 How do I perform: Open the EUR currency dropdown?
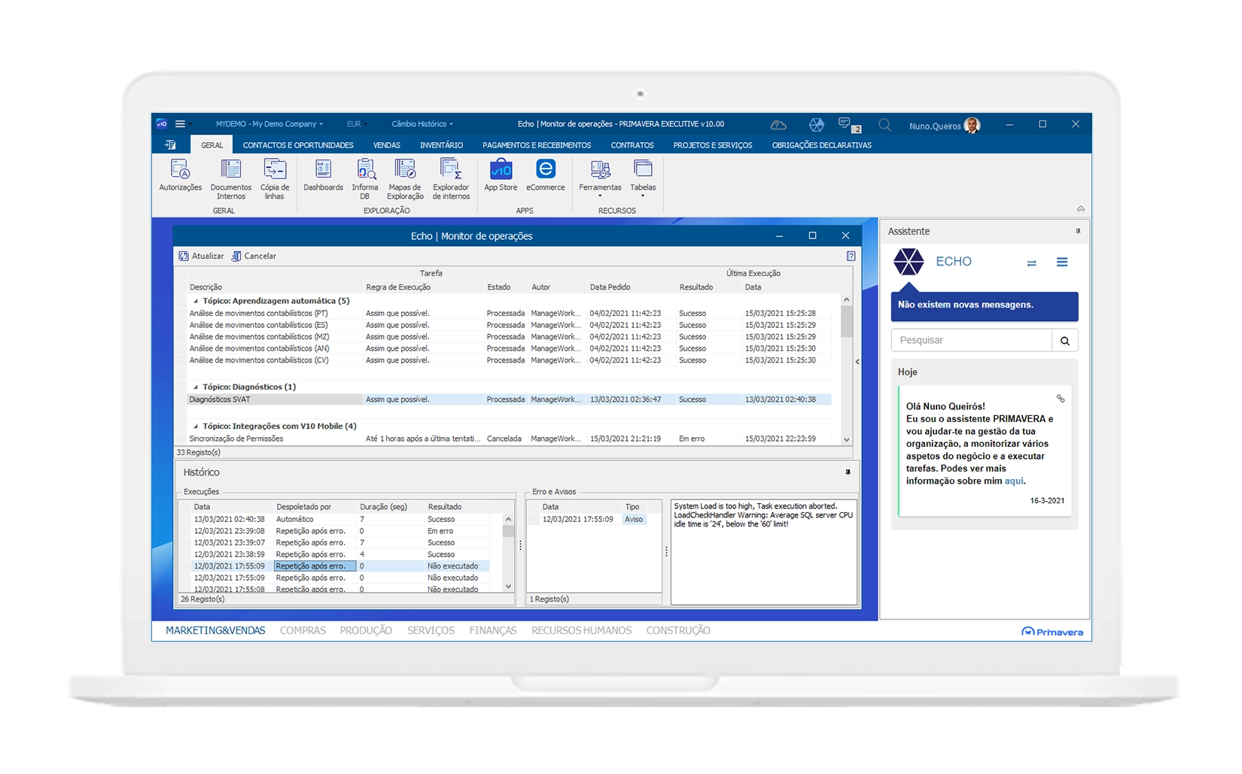[x=357, y=124]
